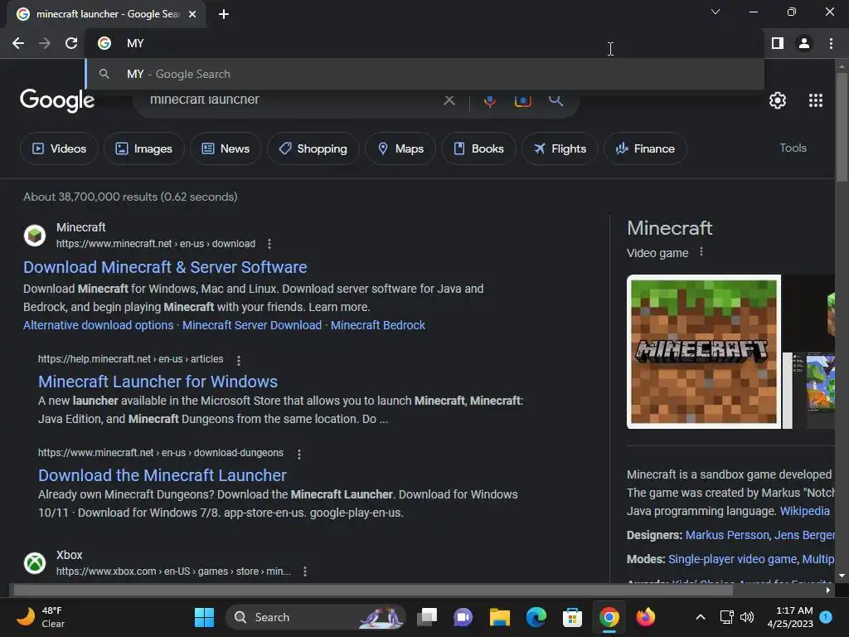Viewport: 849px width, 637px height.
Task: Open more options for Xbox result
Action: (305, 571)
